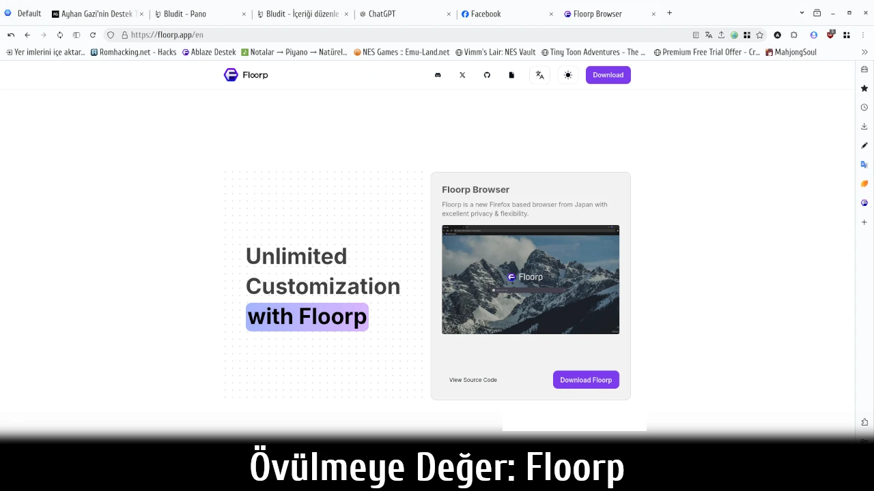Open the Discord link icon in page header
Image resolution: width=874 pixels, height=491 pixels.
(438, 75)
